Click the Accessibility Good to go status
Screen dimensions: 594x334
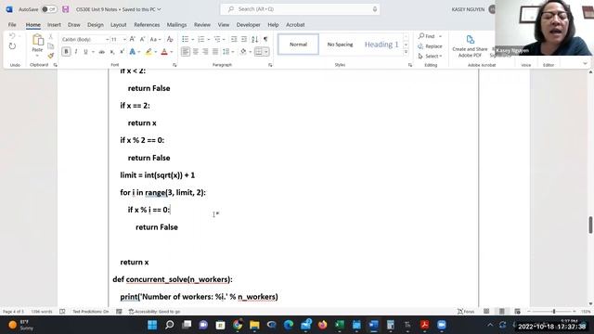click(x=154, y=312)
